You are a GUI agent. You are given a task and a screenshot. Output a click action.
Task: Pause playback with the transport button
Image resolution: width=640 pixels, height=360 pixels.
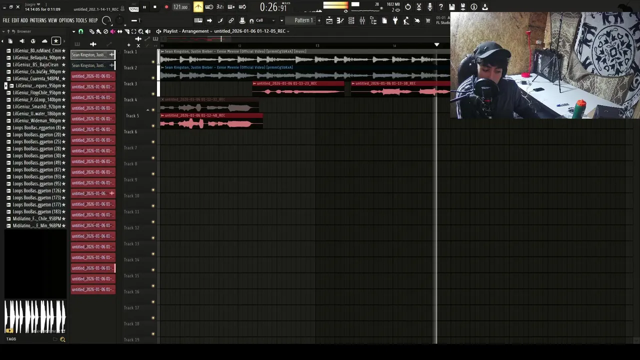(x=144, y=7)
